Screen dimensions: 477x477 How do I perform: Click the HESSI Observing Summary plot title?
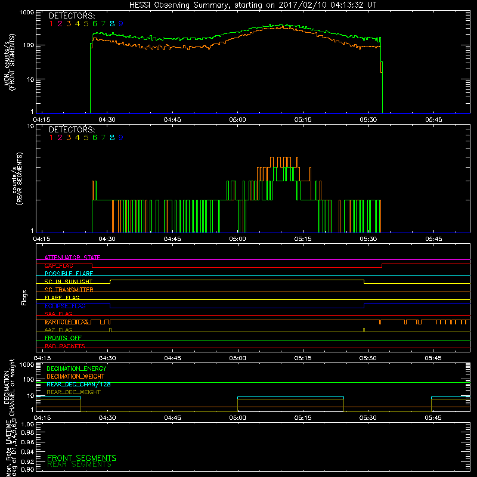[x=252, y=5]
